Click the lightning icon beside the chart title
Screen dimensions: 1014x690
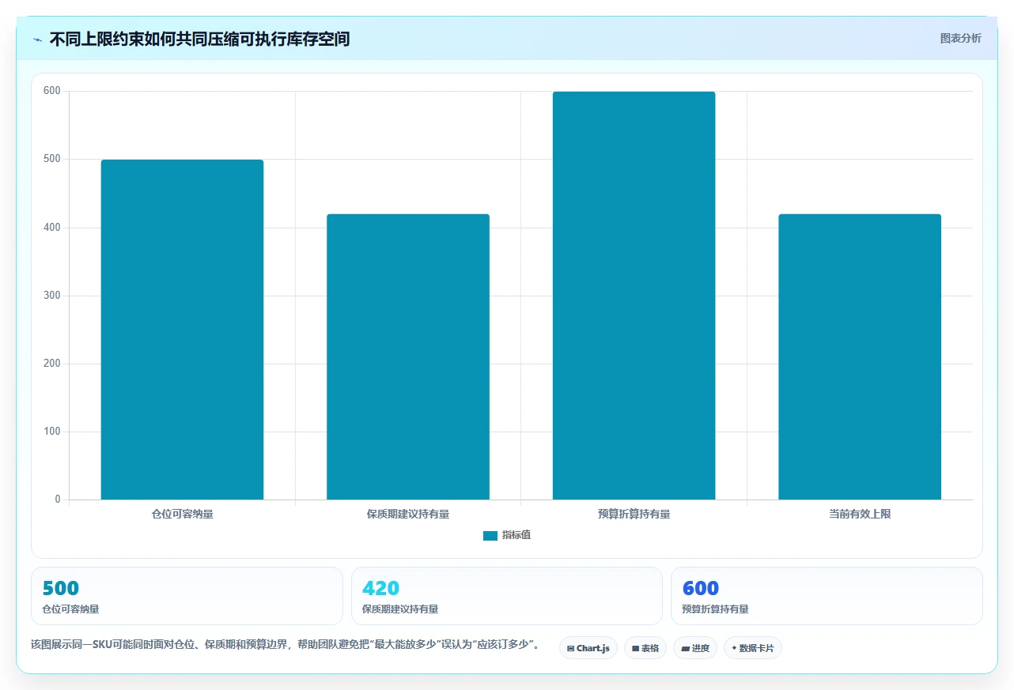tap(38, 39)
